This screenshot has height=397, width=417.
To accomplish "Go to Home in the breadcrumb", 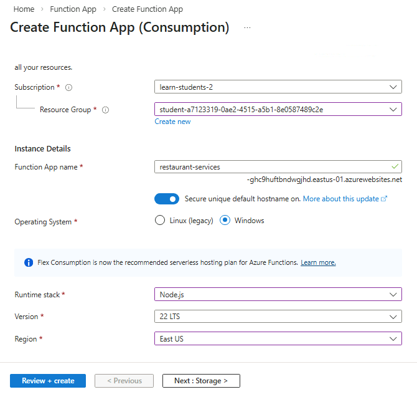I will (x=24, y=9).
